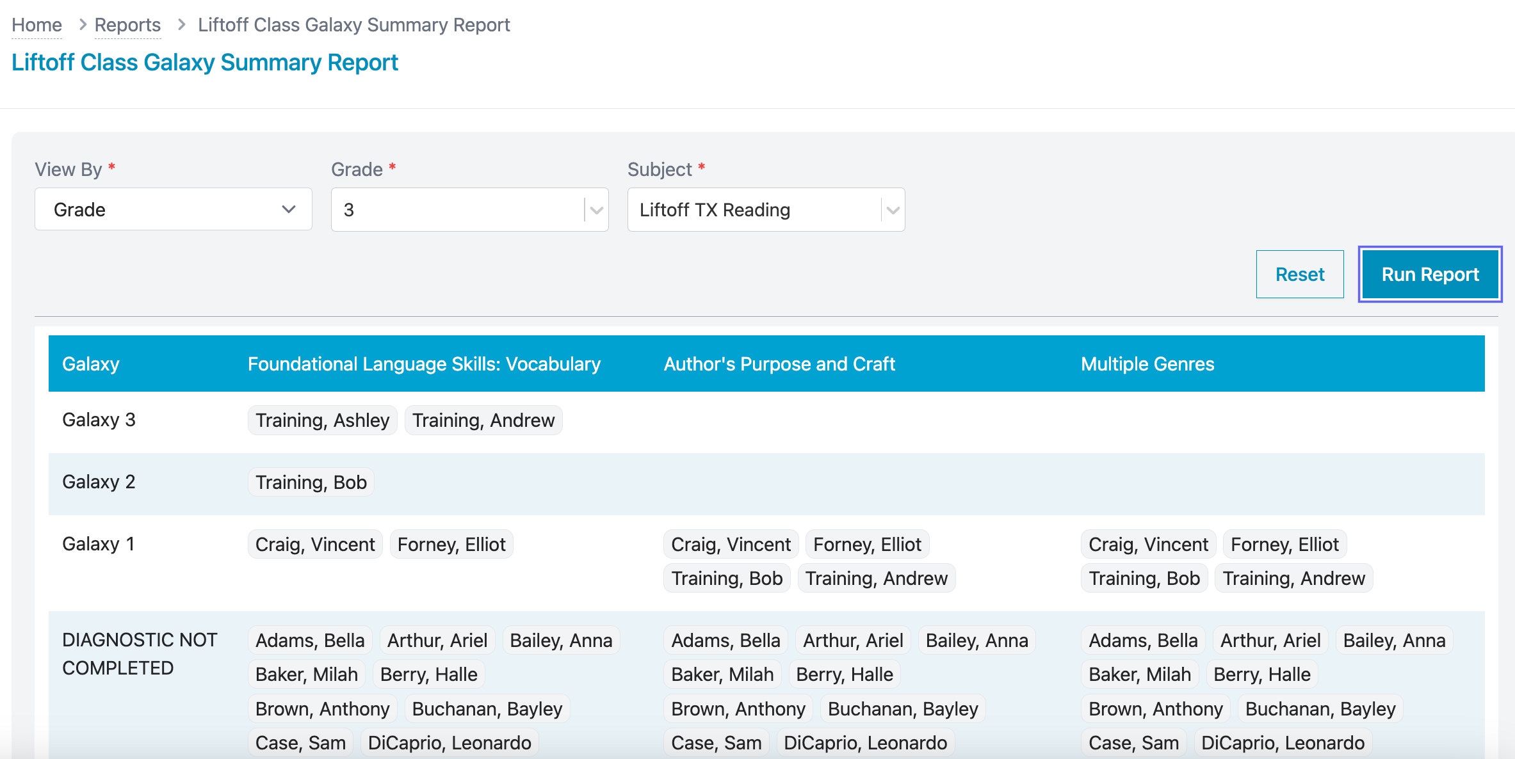Viewport: 1515px width, 759px height.
Task: Click Arthur, Ariel in Multiple Genres column
Action: tap(1270, 640)
